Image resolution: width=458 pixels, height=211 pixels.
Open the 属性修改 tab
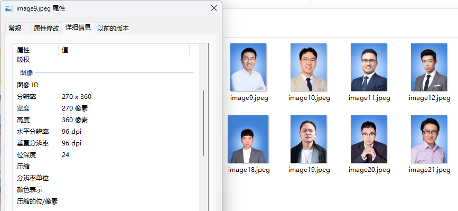(x=46, y=29)
